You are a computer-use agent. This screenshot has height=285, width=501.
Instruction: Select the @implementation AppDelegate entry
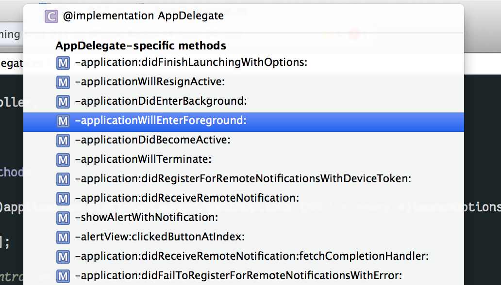coord(143,16)
